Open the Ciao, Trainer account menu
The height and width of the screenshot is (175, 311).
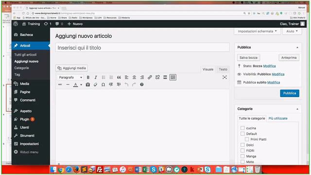click(x=292, y=24)
